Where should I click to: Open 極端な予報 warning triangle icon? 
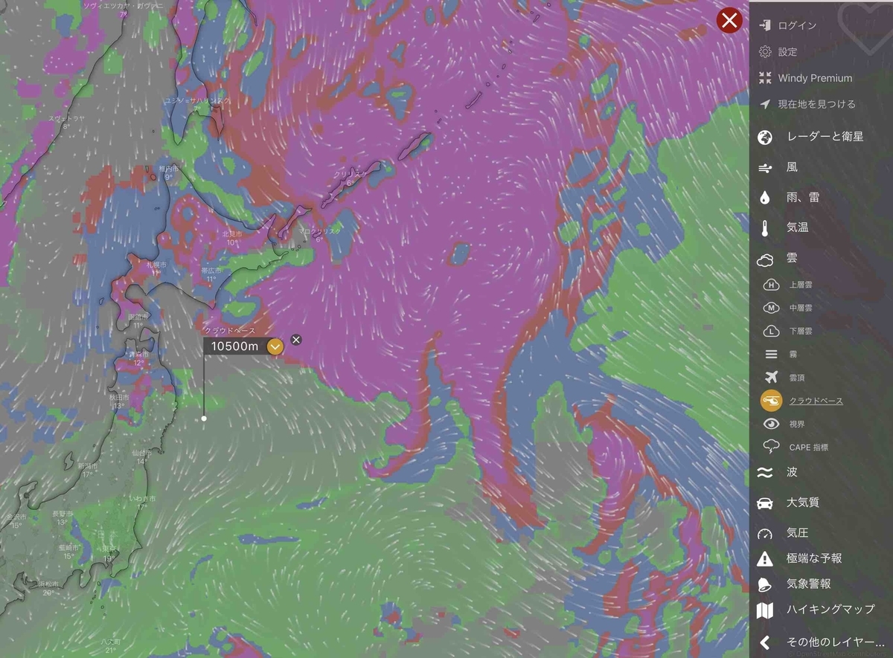(765, 558)
